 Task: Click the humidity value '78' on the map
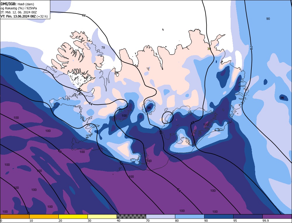(x=103, y=48)
